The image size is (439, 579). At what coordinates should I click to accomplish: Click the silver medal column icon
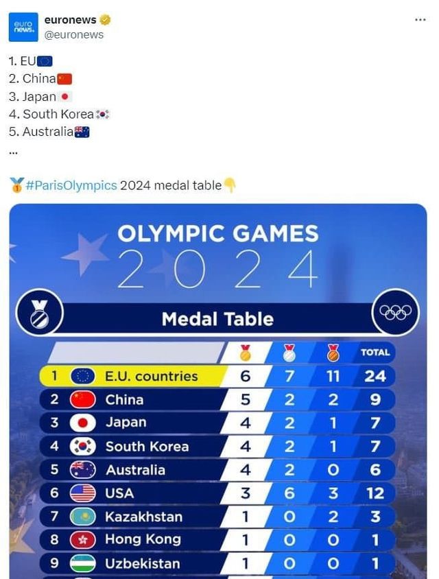click(289, 353)
